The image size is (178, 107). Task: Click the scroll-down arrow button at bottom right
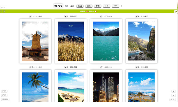coord(173,95)
